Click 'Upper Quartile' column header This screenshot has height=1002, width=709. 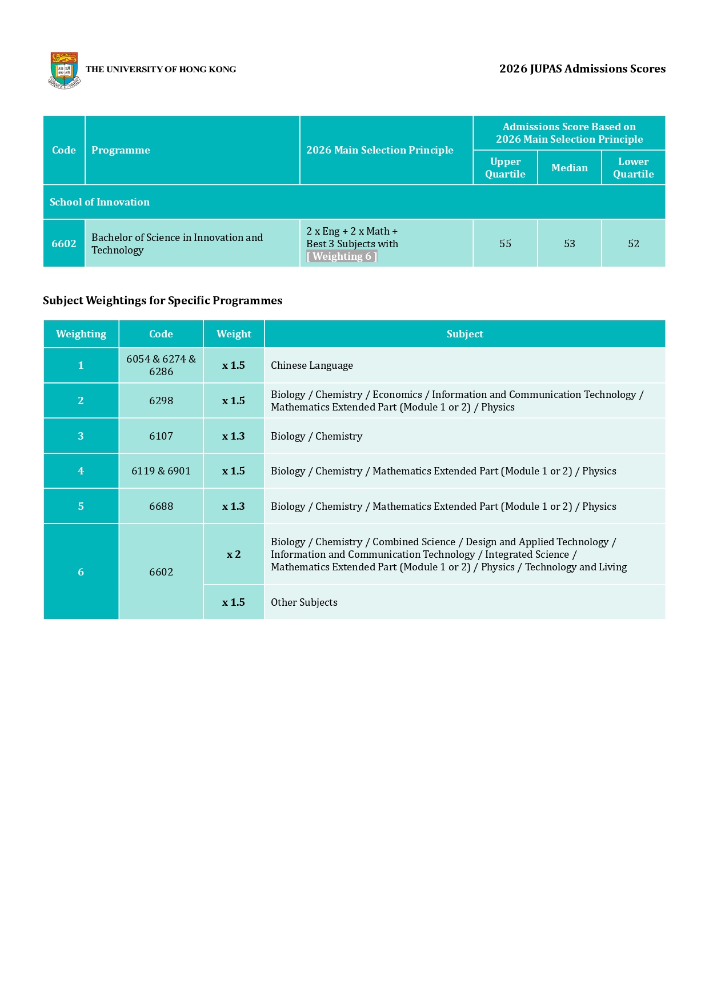(x=505, y=168)
